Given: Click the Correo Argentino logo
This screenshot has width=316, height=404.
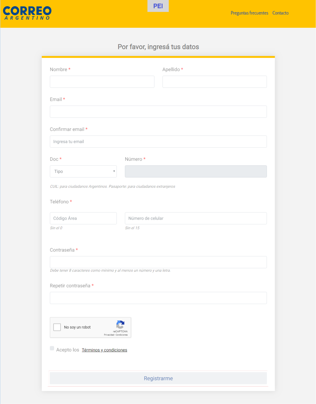Looking at the screenshot, I should [x=27, y=13].
